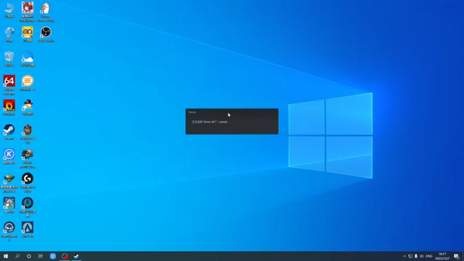This screenshot has height=261, width=464.
Task: Switch to the red recorder taskbar app
Action: [x=65, y=256]
